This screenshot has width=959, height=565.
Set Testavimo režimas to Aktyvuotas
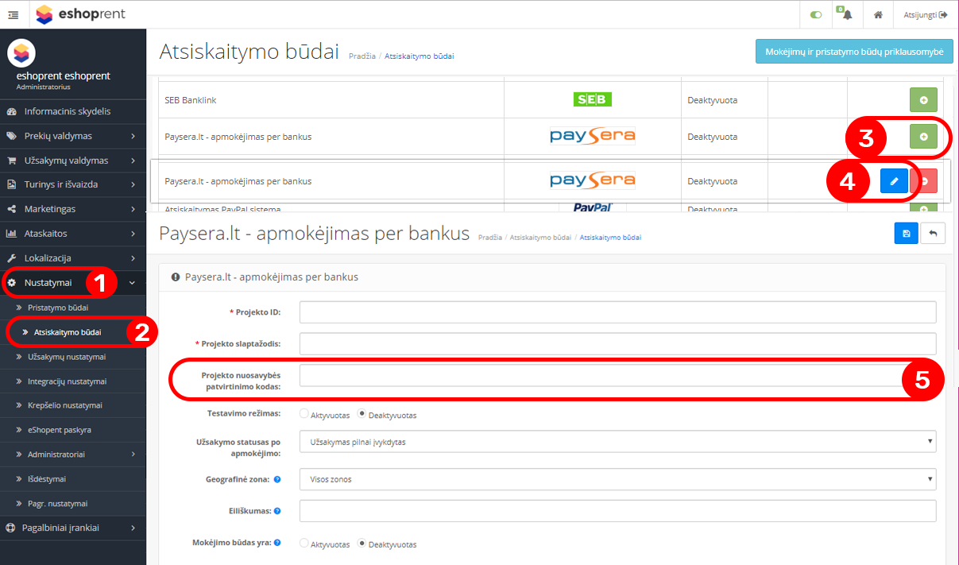click(304, 414)
